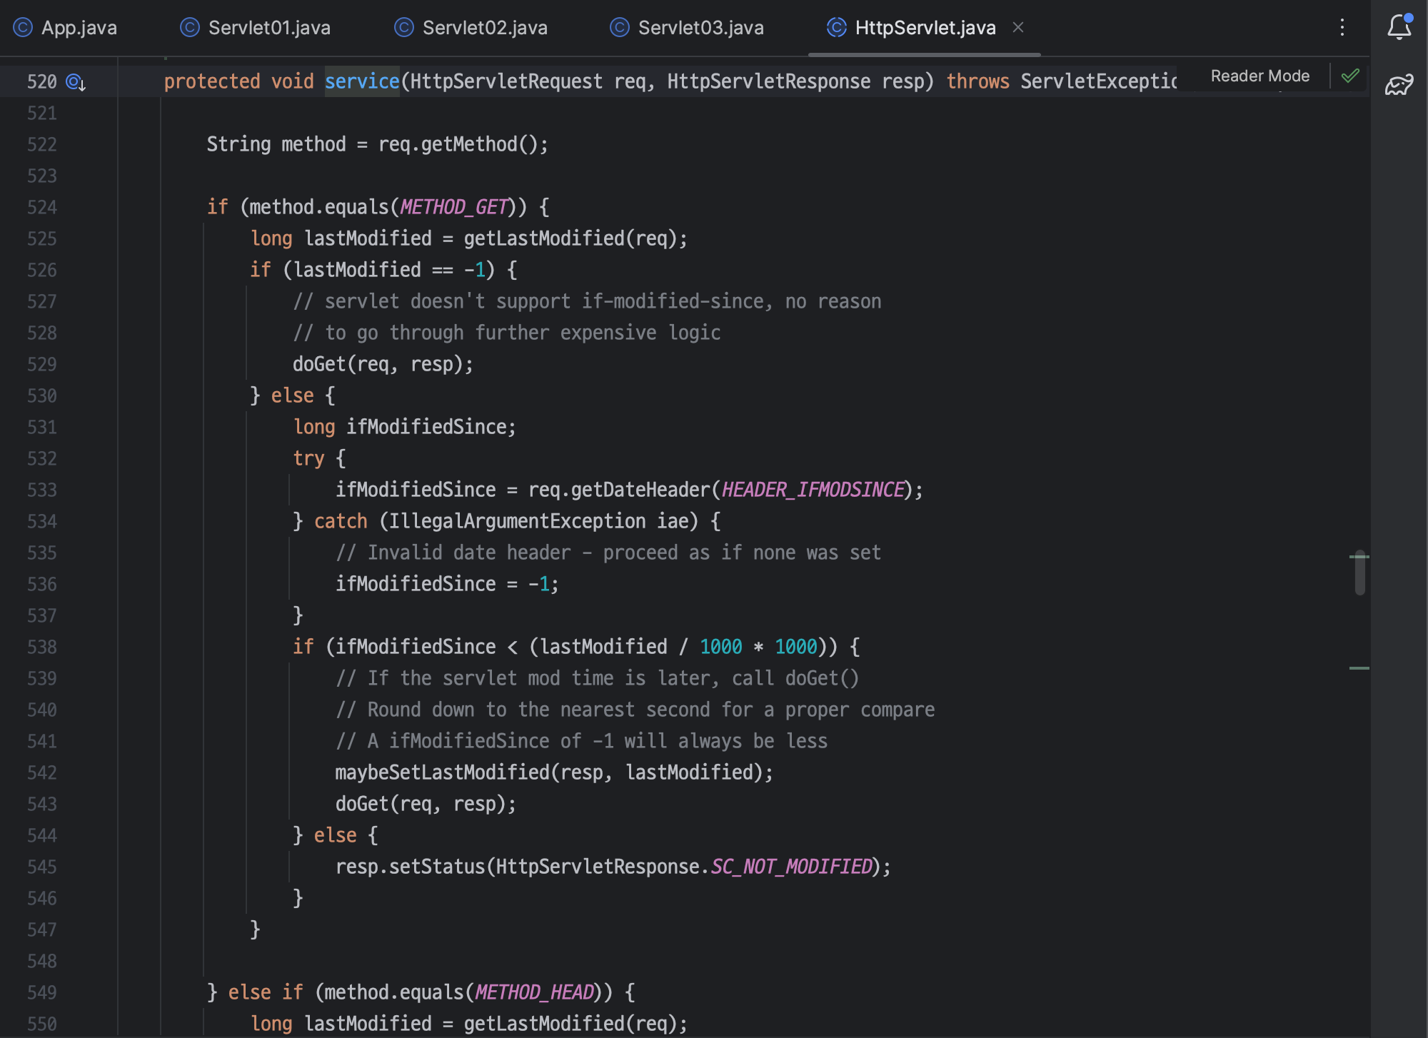The width and height of the screenshot is (1428, 1038).
Task: Click line number 538 in the gutter
Action: 41,647
